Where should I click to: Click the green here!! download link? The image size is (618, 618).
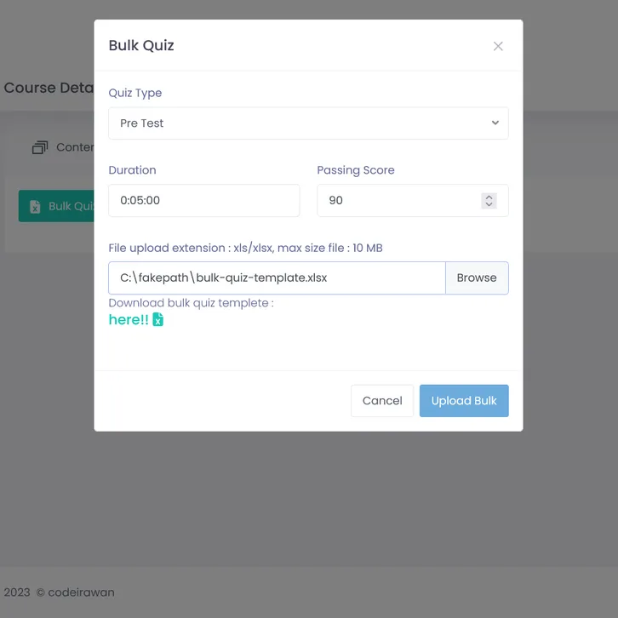point(129,320)
